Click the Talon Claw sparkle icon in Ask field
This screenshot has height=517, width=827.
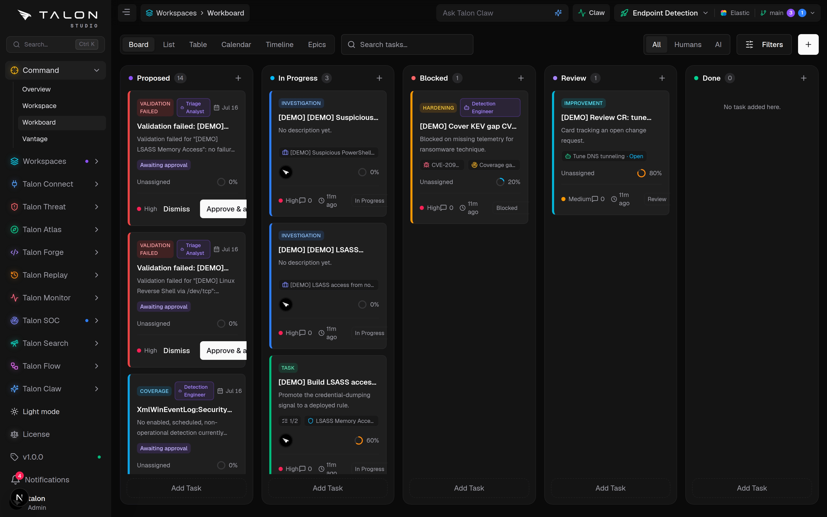[x=558, y=13]
